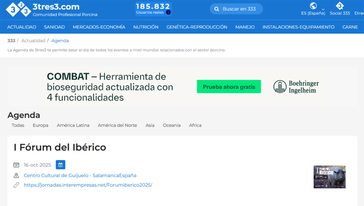This screenshot has height=206, width=364.
Task: Open the ACTUALIDAD menu
Action: click(x=22, y=27)
